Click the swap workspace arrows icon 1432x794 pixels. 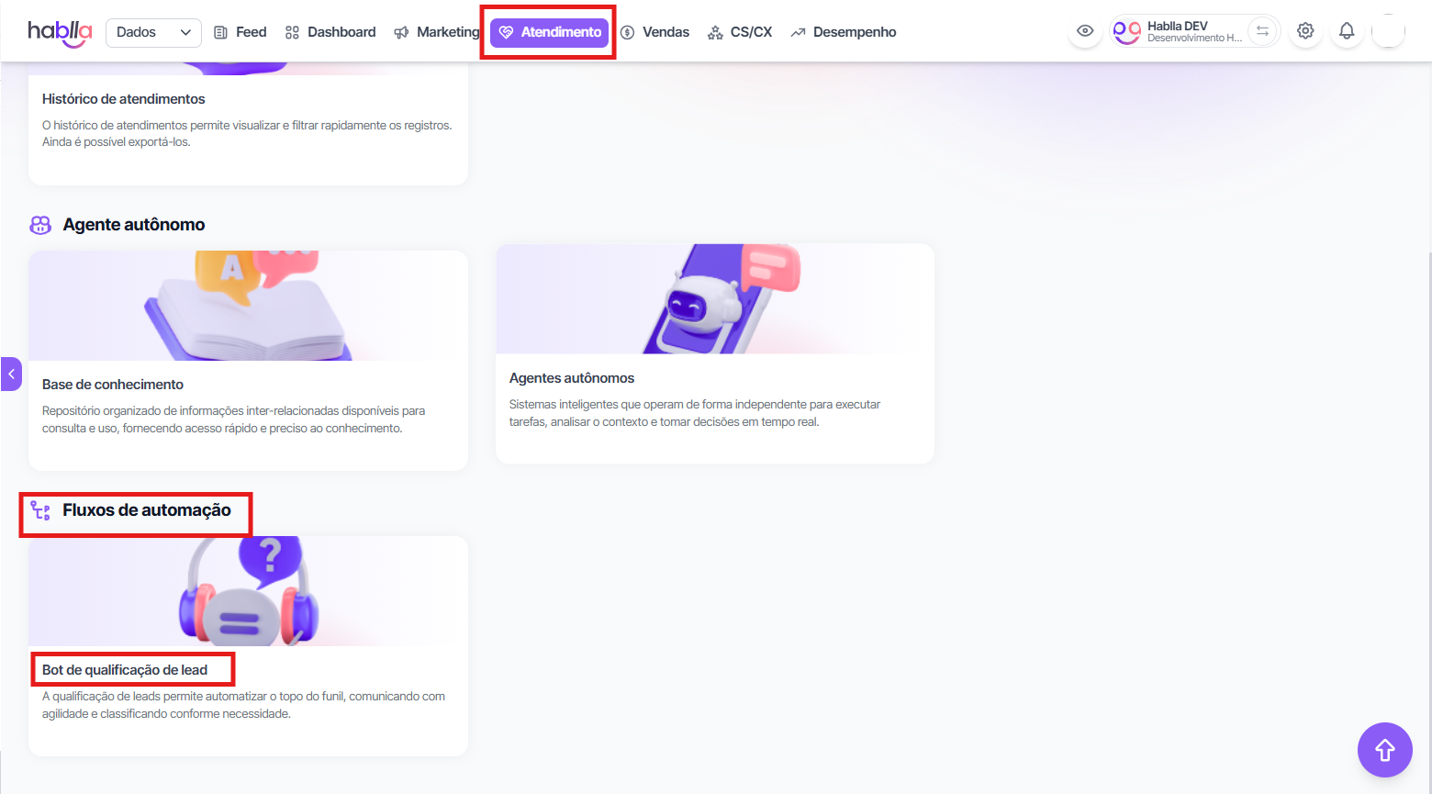click(x=1263, y=31)
